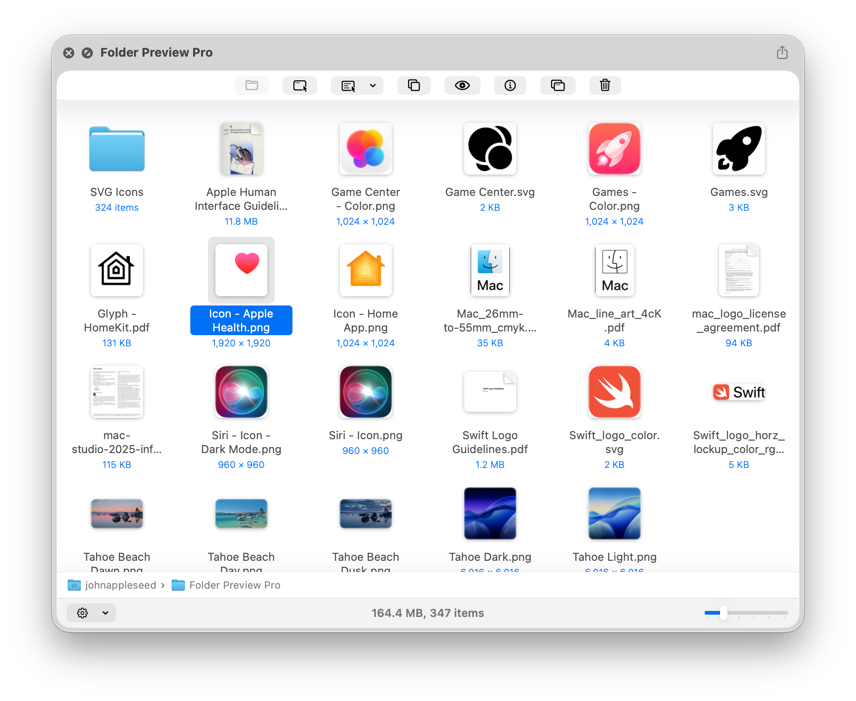Select the Games - Color.png icon
The image size is (856, 701).
tap(615, 149)
